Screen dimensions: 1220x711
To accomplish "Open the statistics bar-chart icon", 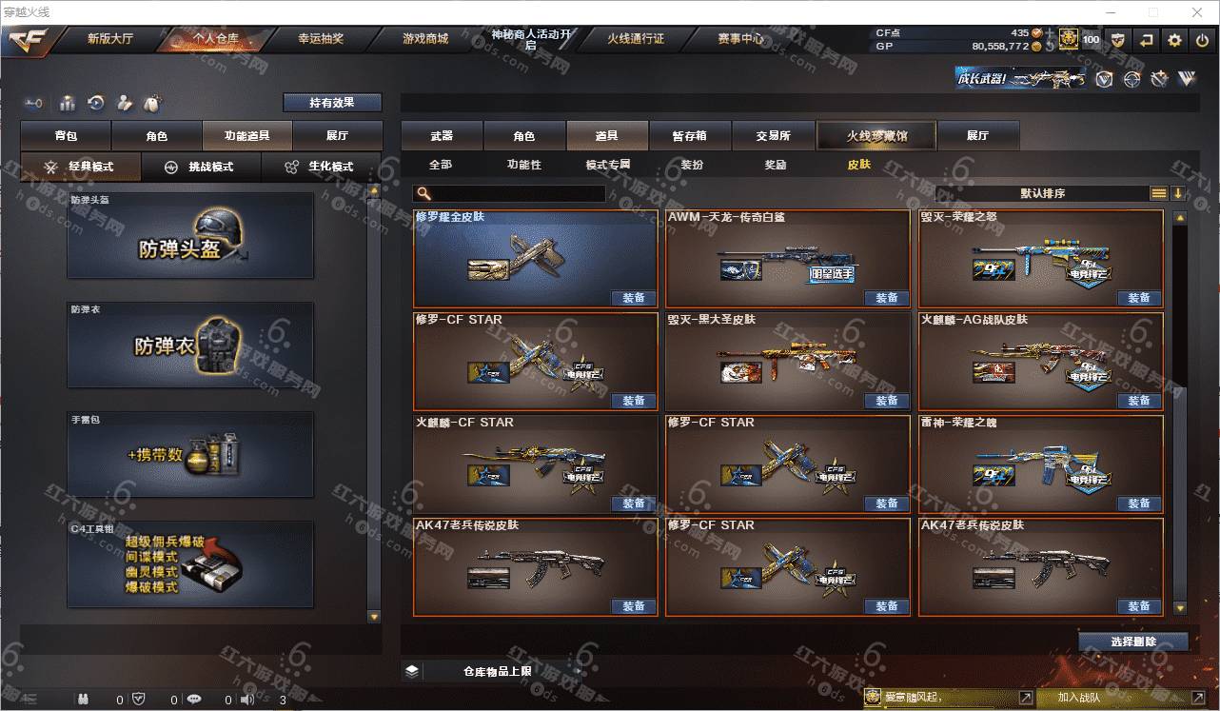I will 68,103.
